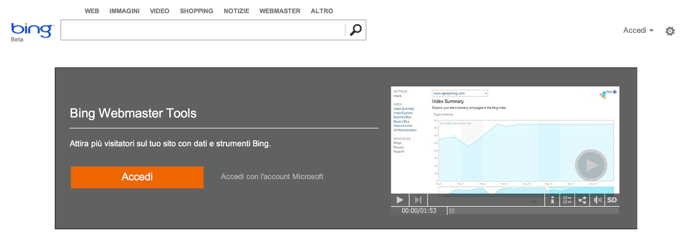Click the Bing logo
This screenshot has height=252, width=682.
pos(32,30)
